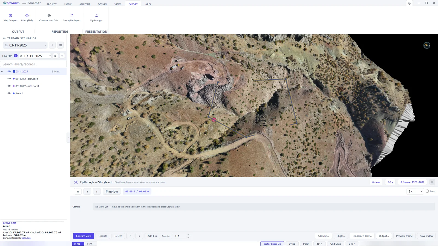Switch the viewport to 2D mode
Viewport: 438px width, 246px height.
click(90, 244)
